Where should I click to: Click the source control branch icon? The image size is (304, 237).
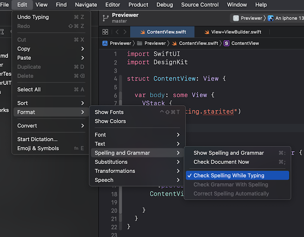pos(105,18)
